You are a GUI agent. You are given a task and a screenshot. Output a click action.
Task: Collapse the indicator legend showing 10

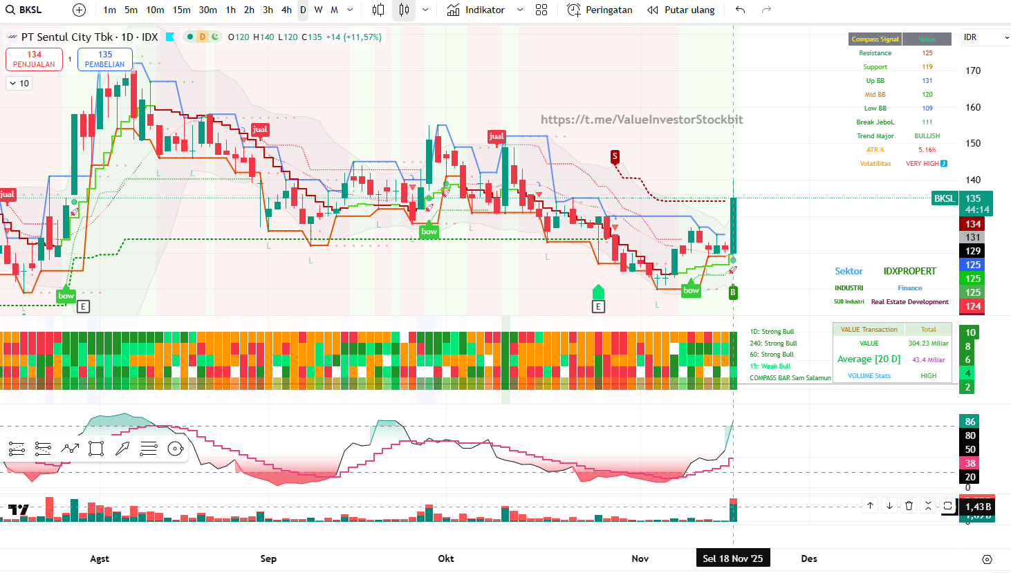tap(19, 84)
